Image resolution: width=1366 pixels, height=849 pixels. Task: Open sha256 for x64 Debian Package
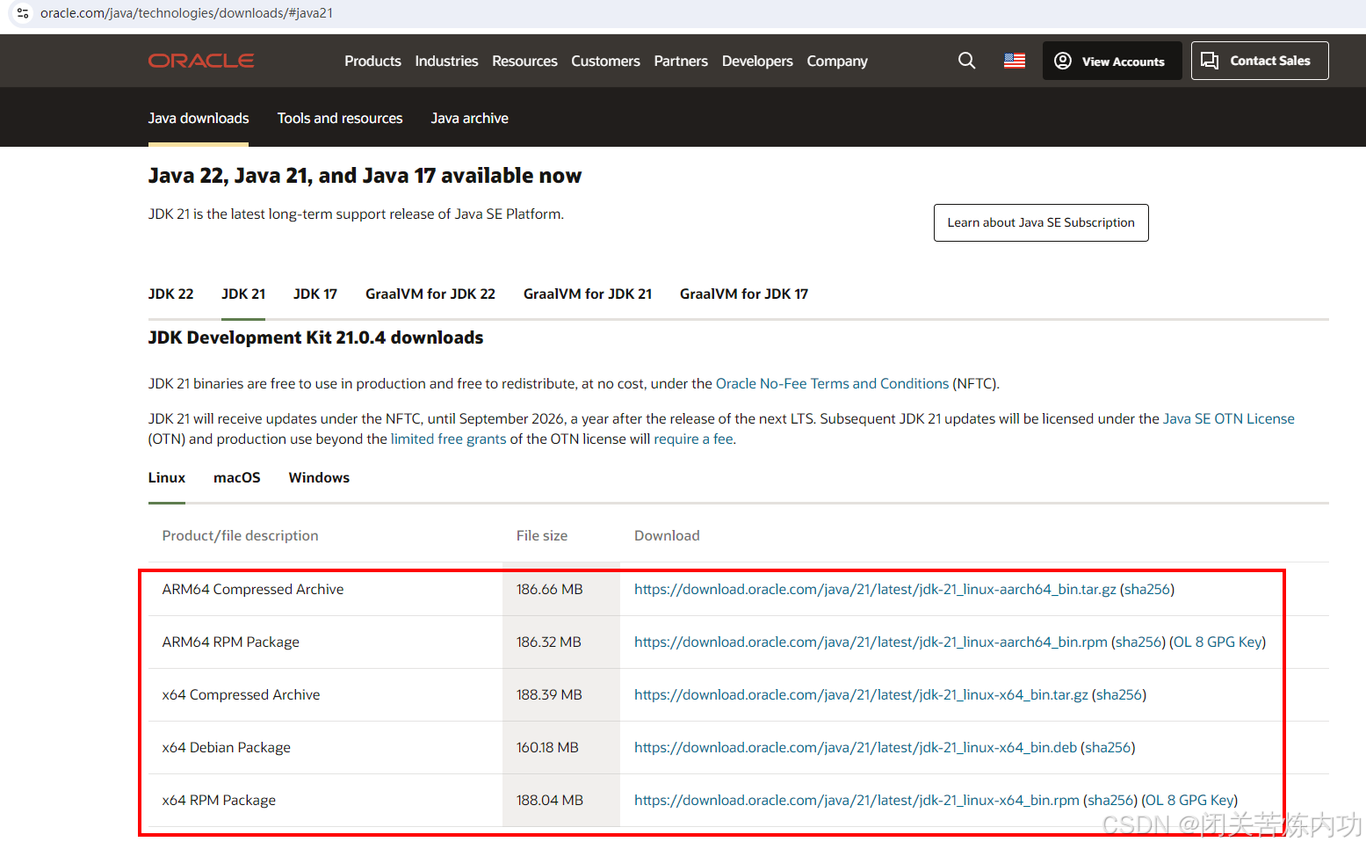(x=1108, y=747)
